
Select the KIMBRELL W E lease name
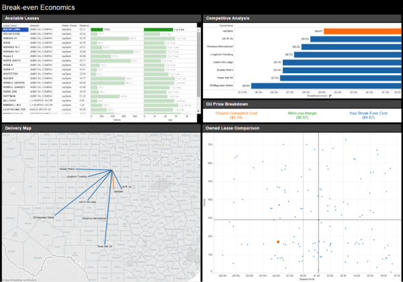pos(12,105)
